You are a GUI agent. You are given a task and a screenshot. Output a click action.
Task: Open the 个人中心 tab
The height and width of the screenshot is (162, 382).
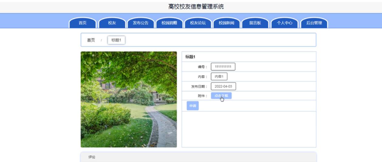click(x=285, y=23)
